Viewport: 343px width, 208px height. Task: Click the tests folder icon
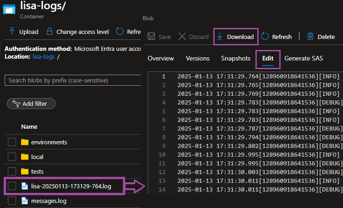pyautogui.click(x=25, y=171)
